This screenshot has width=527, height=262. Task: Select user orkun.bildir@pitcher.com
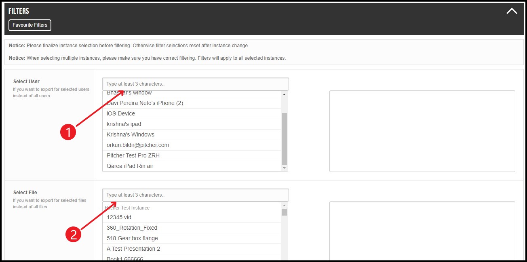(138, 145)
